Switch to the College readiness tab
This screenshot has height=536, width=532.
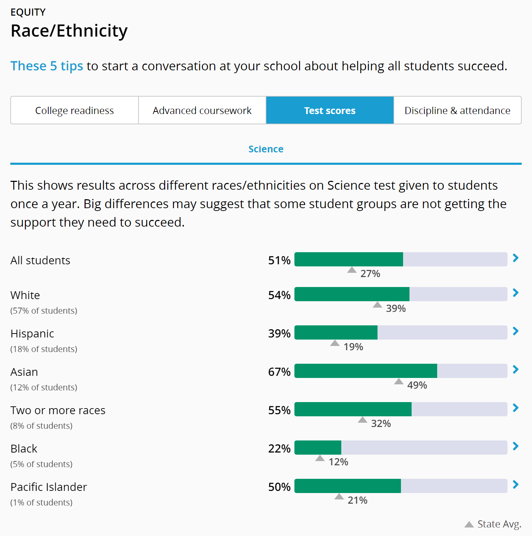(75, 110)
